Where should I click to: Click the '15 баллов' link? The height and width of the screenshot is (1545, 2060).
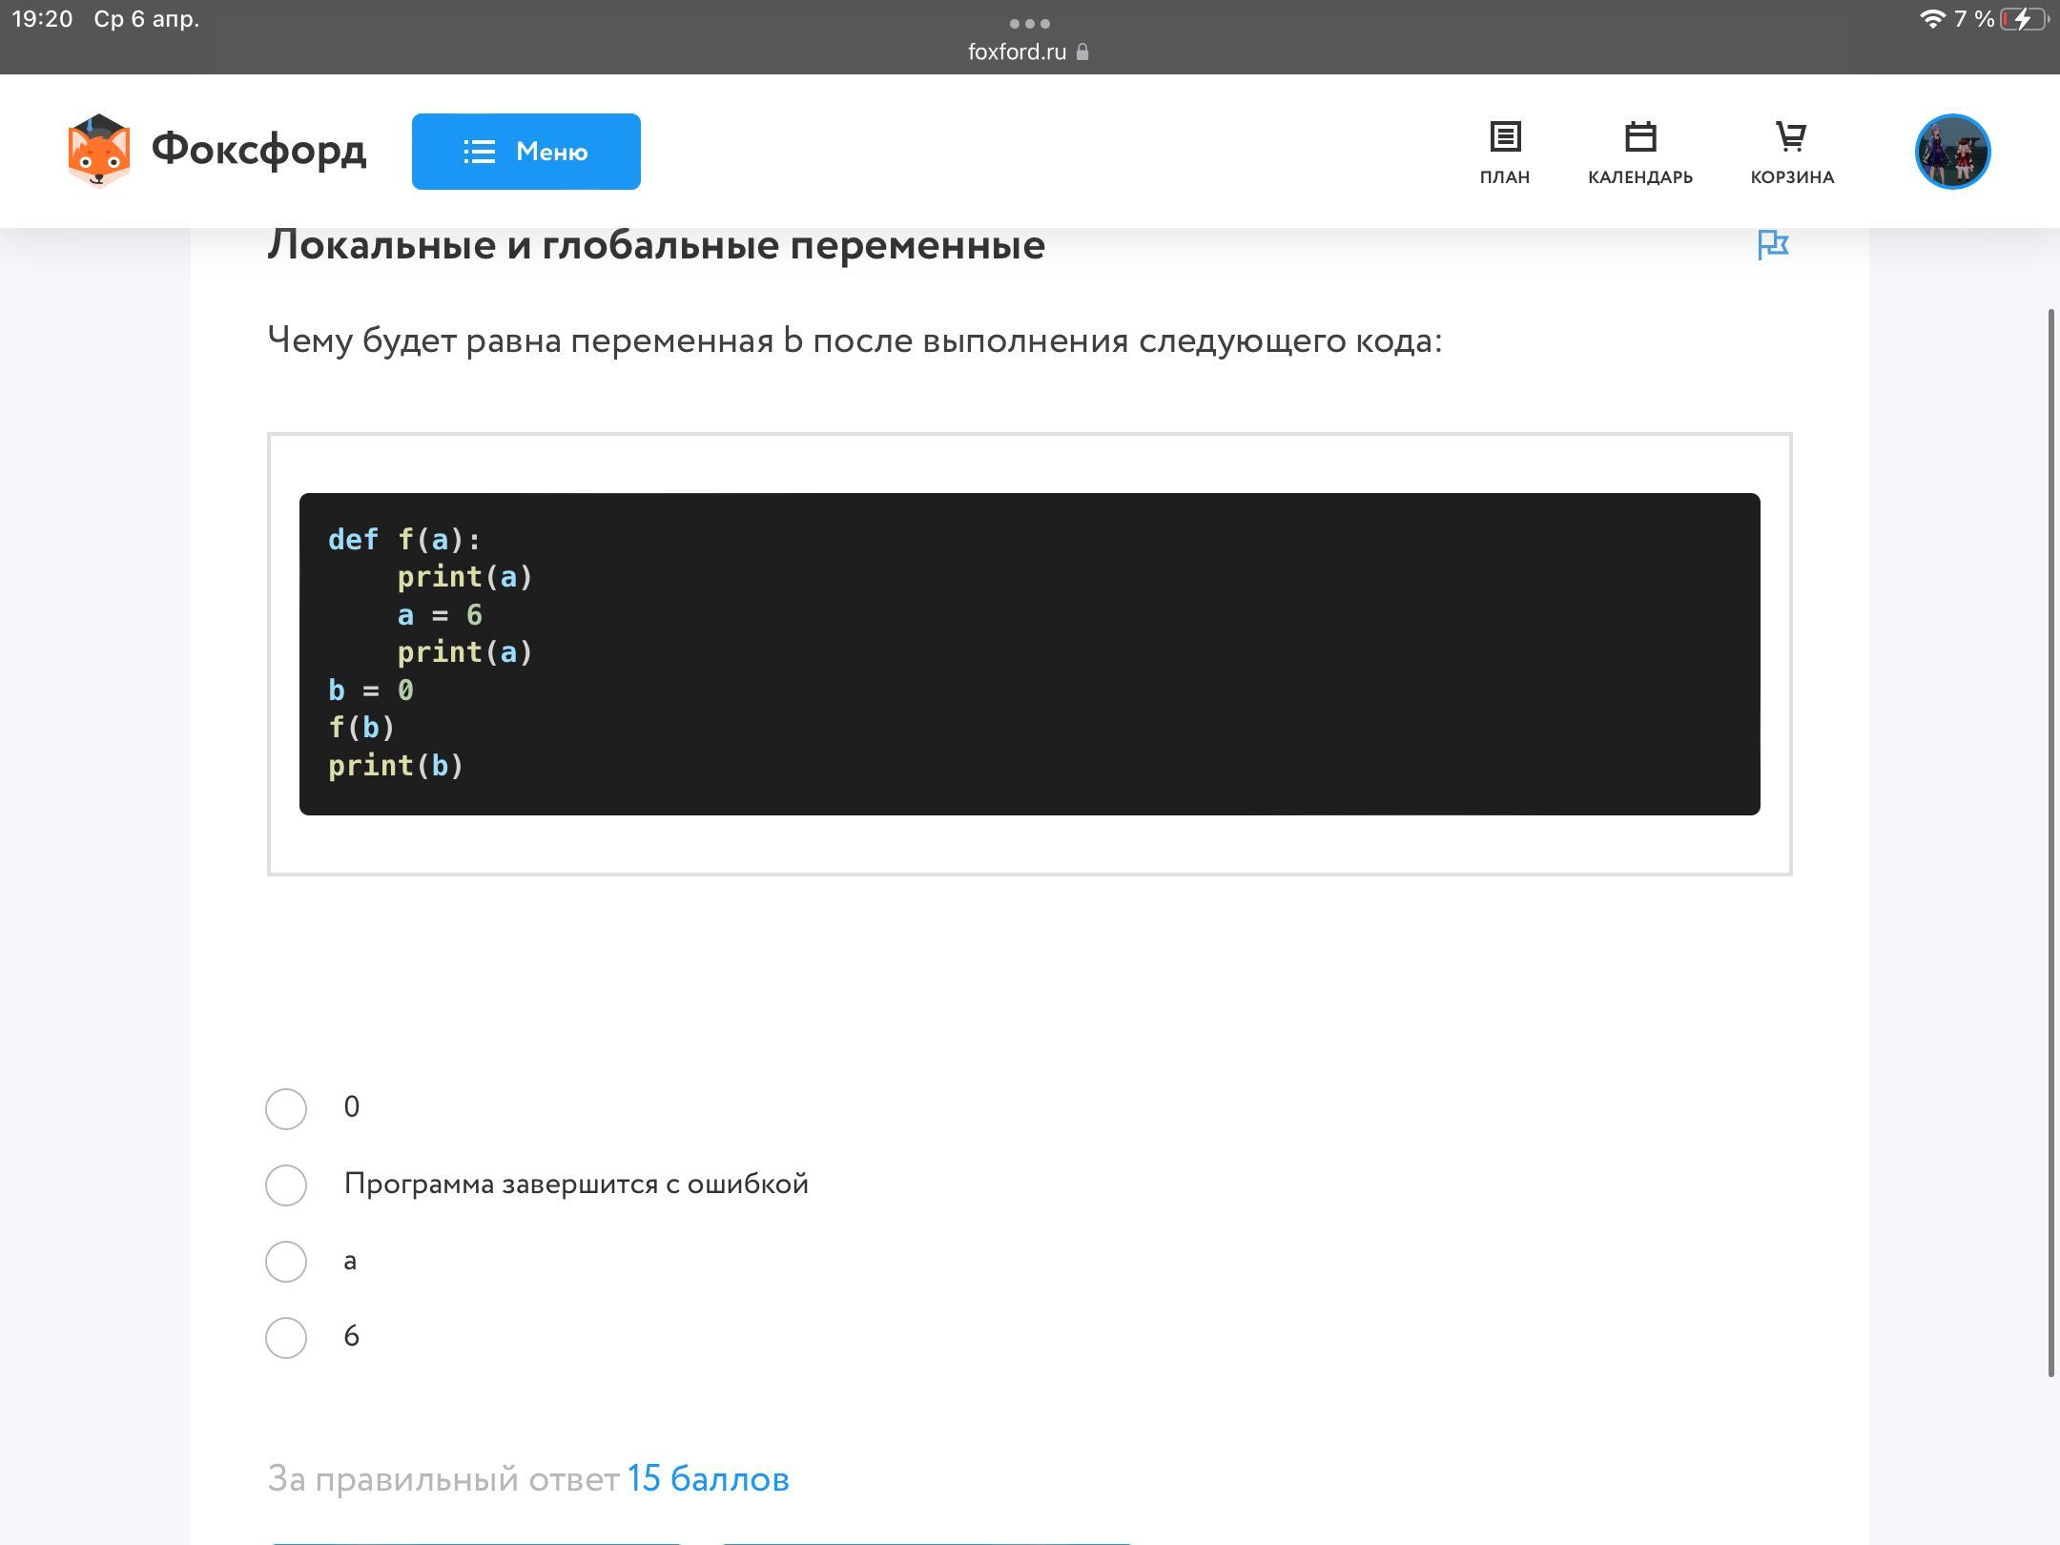pyautogui.click(x=708, y=1479)
